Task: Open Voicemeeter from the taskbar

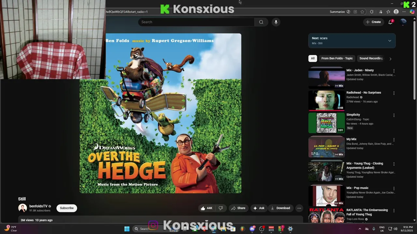Action: 271,229
